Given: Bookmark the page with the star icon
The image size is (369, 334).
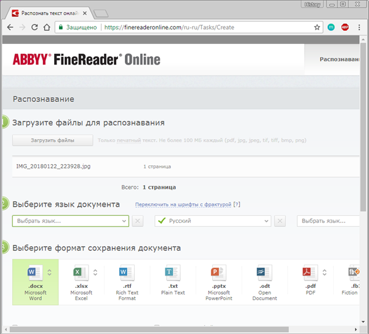Looking at the screenshot, I should tap(317, 27).
